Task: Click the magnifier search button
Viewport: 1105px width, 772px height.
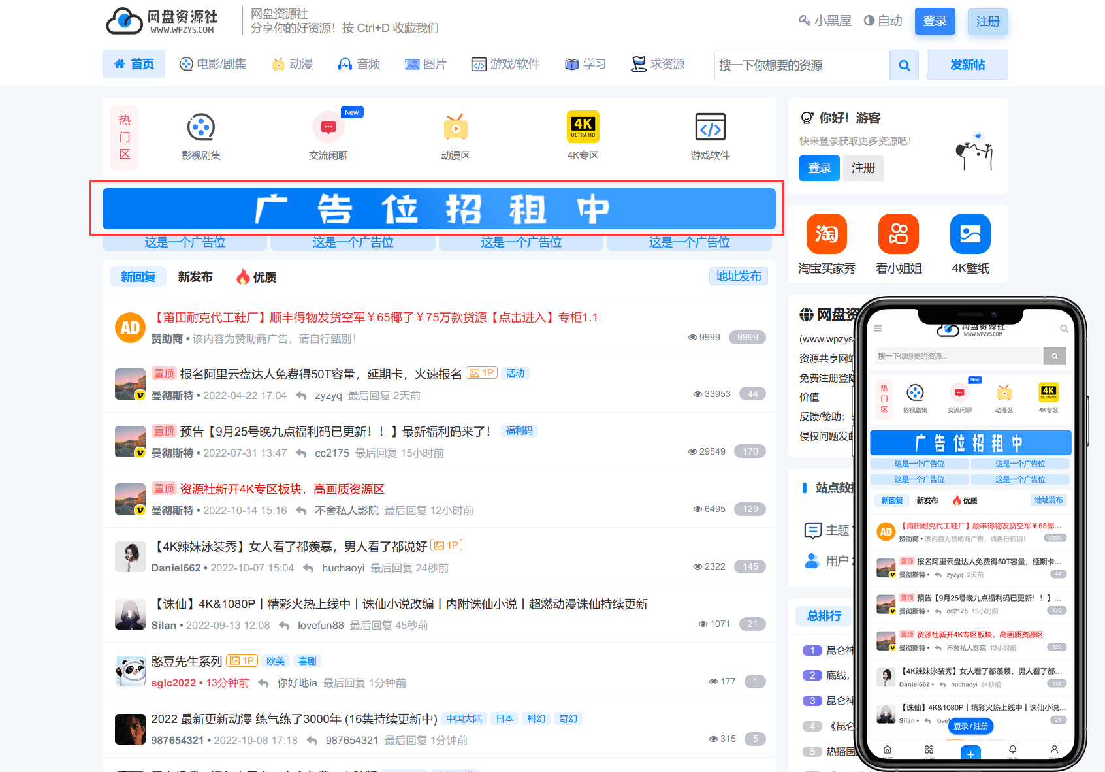Action: click(904, 65)
